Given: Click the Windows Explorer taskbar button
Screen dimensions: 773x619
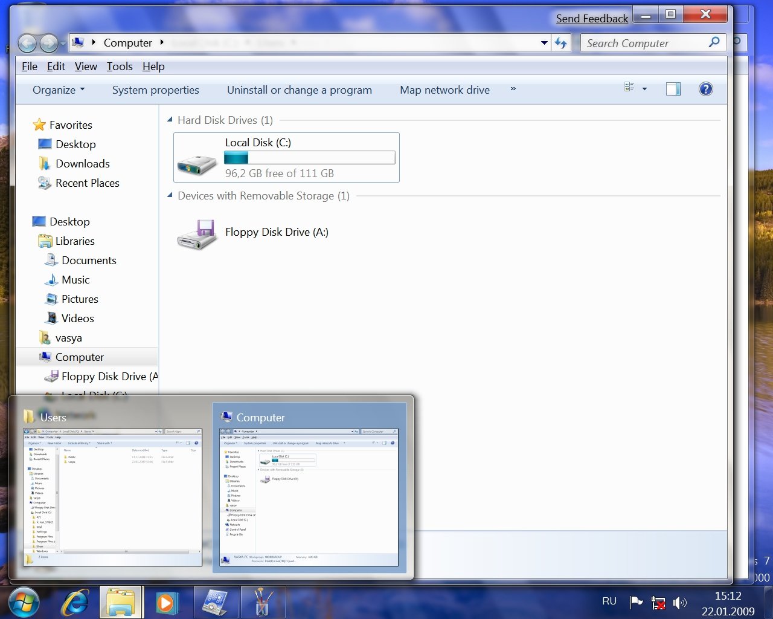Looking at the screenshot, I should (121, 602).
